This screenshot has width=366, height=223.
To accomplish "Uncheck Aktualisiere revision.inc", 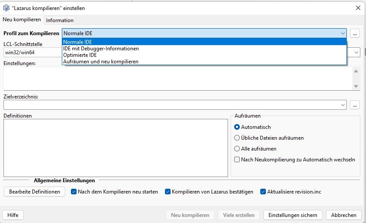I will coord(291,192).
